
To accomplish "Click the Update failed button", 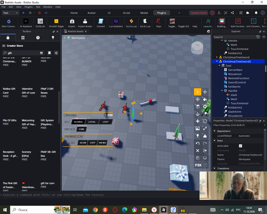I will click(x=199, y=13).
